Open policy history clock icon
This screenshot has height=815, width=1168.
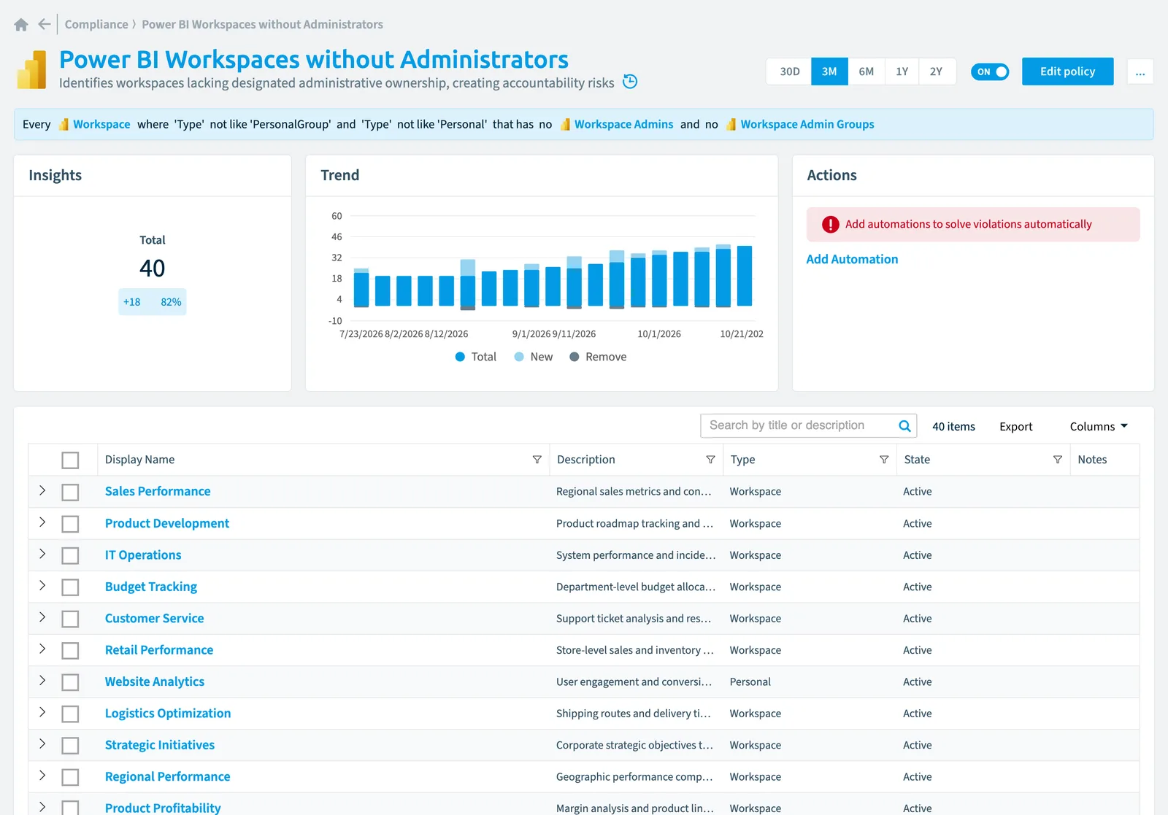[x=630, y=82]
